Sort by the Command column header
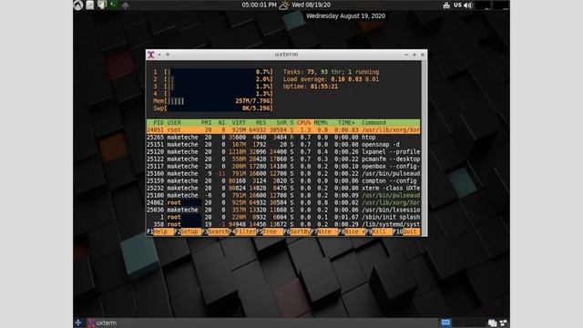This screenshot has width=583, height=328. click(373, 123)
